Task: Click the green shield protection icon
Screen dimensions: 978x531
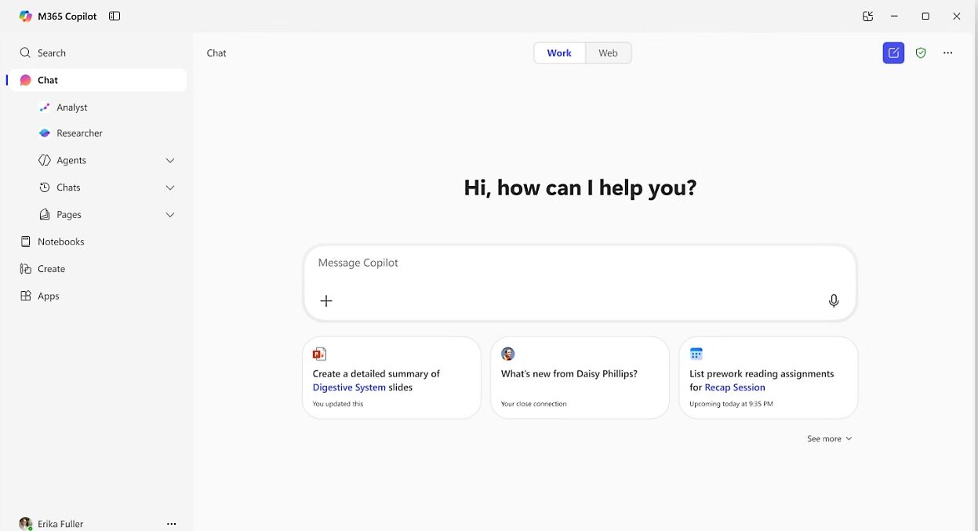Action: 921,53
